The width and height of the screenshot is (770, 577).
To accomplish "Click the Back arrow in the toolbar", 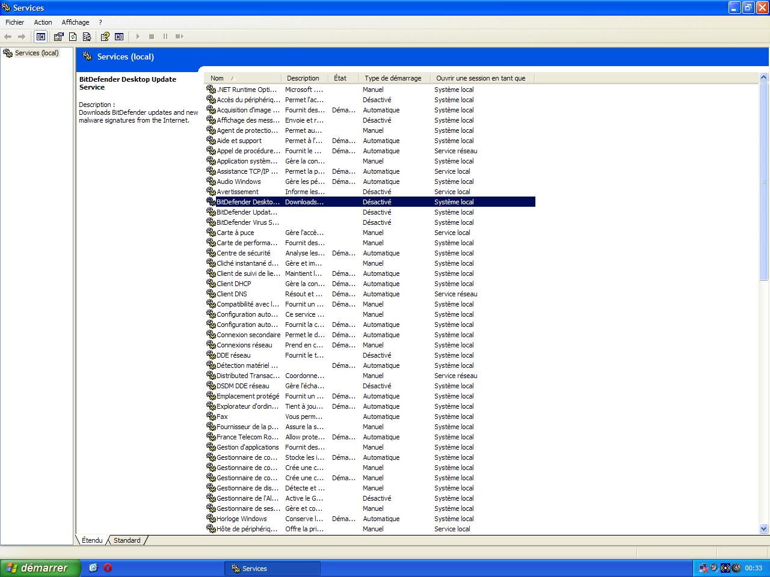I will [8, 37].
